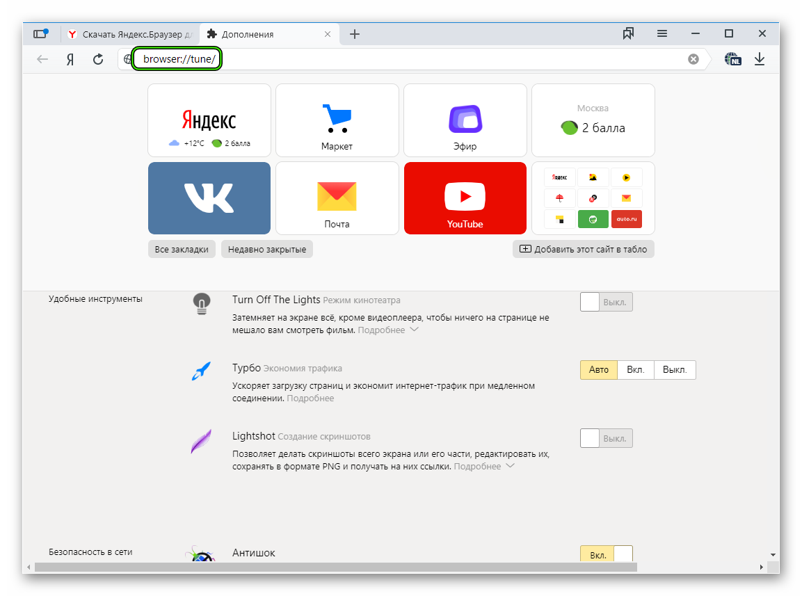Viewport: 802px width, 596px height.
Task: Select the small green tile in the folder
Action: coord(593,219)
